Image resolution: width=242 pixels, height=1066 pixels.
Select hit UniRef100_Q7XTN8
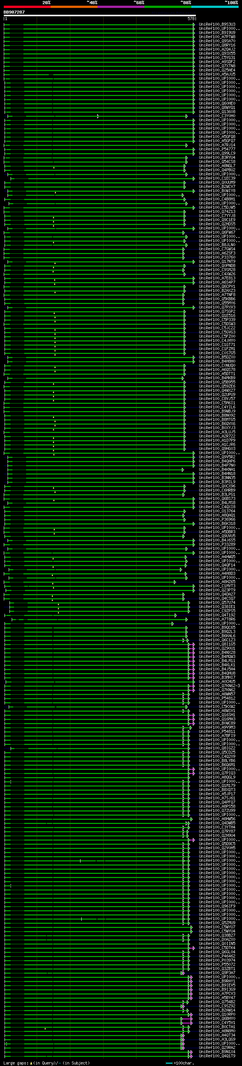tap(217, 66)
